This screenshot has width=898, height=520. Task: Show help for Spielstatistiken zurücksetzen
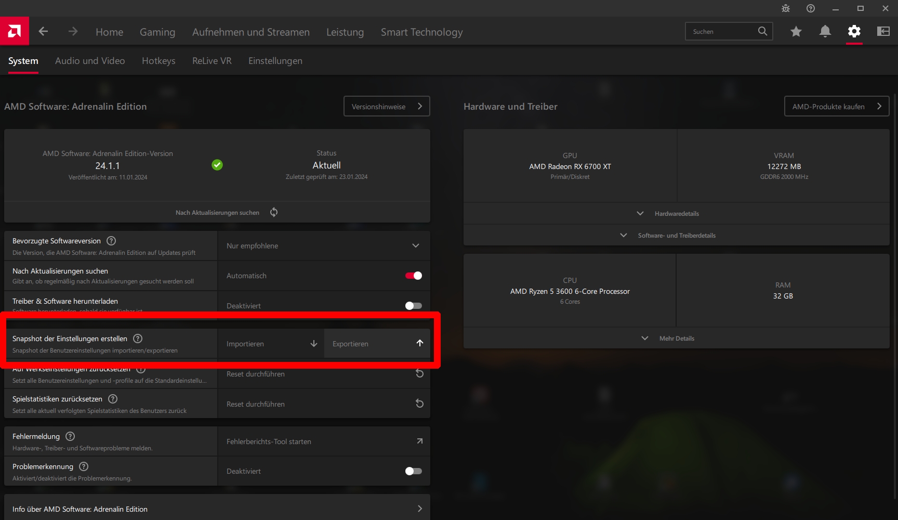pyautogui.click(x=113, y=399)
